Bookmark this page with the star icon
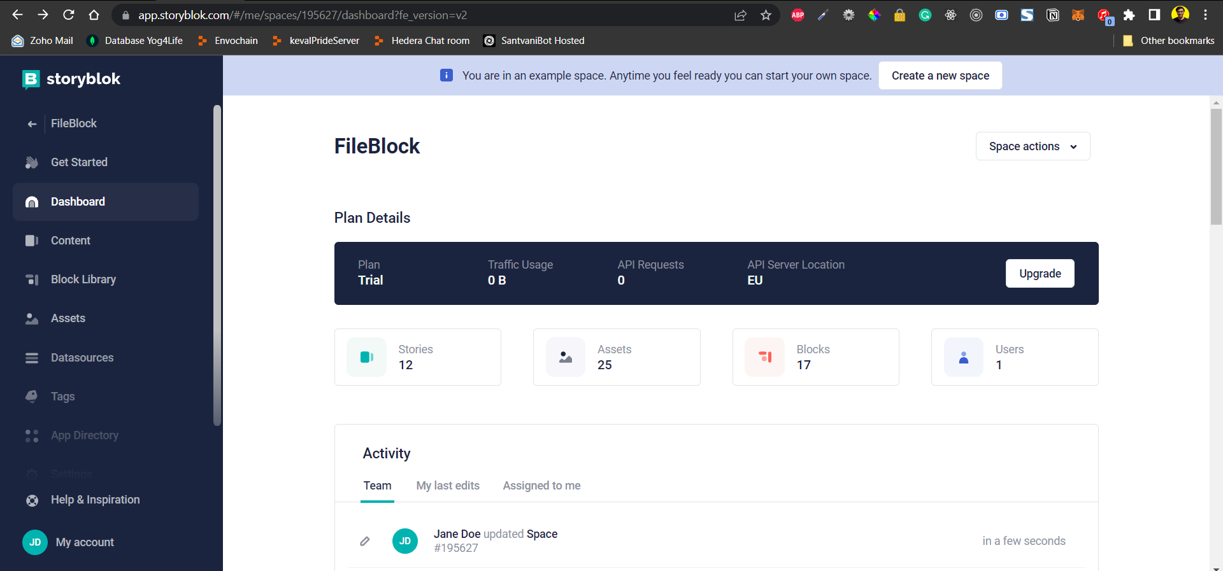This screenshot has height=571, width=1223. pyautogui.click(x=766, y=15)
